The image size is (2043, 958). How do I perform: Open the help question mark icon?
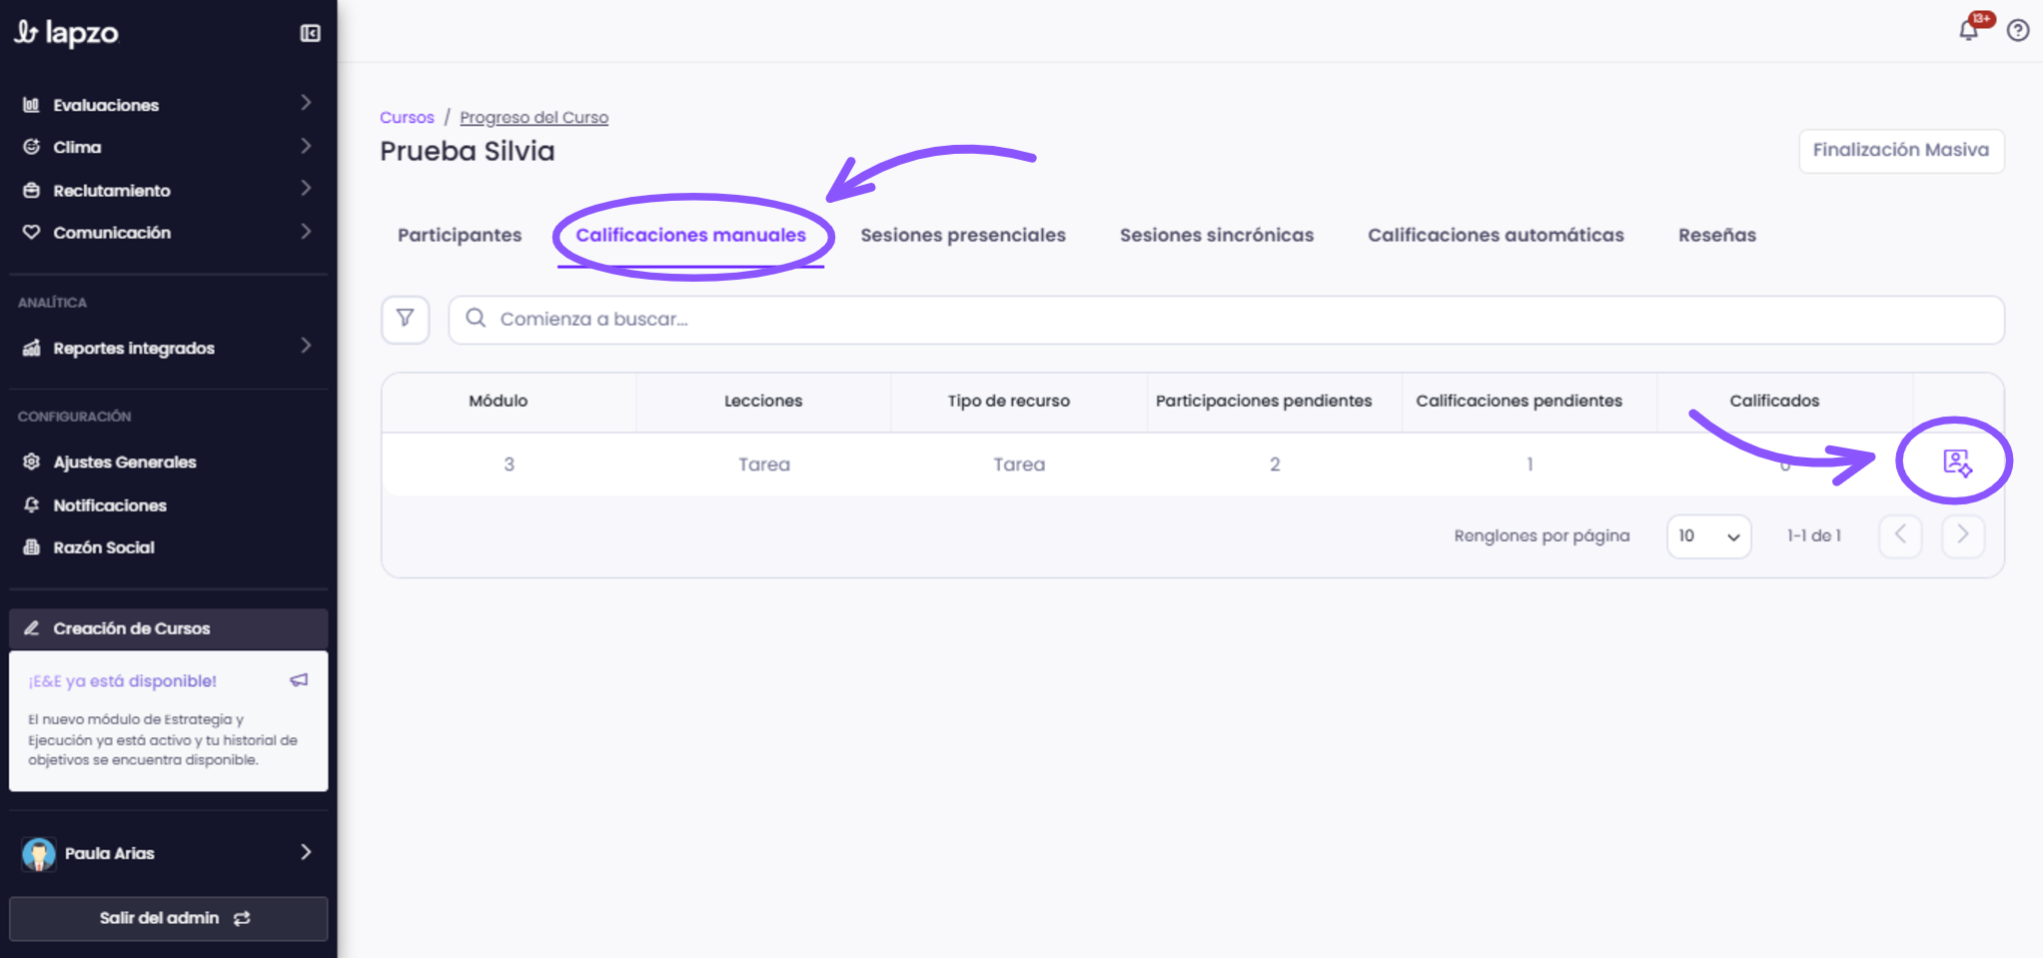pos(2018,31)
